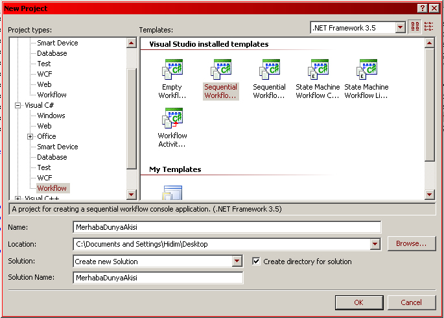444x318 pixels.
Task: Click the project types scrollbar thumb
Action: (132, 119)
